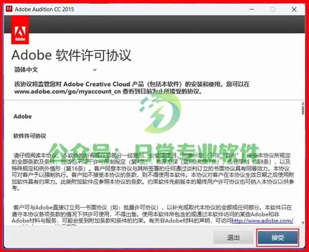The image size is (309, 252).
Task: Click the 退出 (Exit) button
Action: click(x=233, y=237)
